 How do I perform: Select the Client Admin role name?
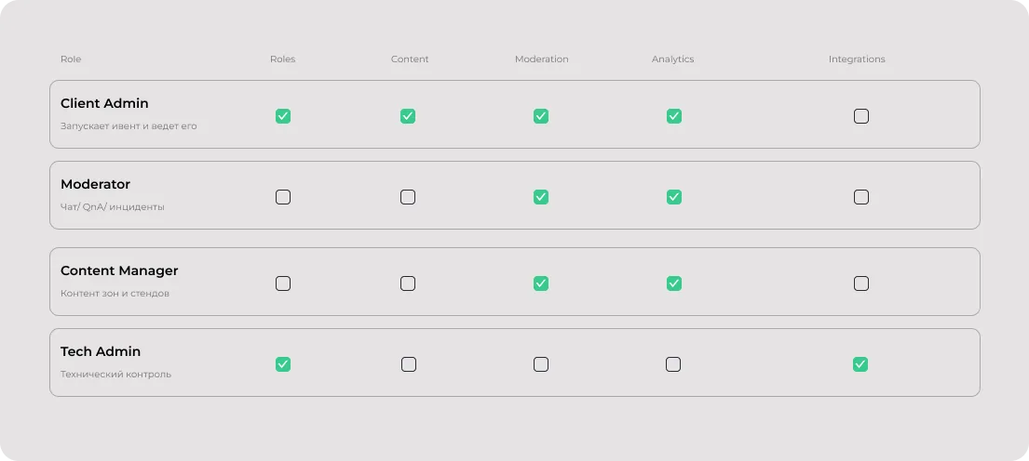point(104,103)
